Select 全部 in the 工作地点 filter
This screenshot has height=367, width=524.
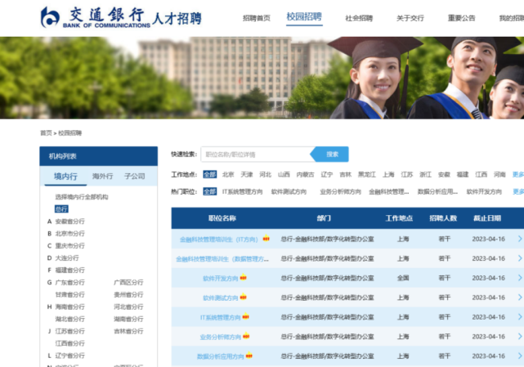(210, 174)
